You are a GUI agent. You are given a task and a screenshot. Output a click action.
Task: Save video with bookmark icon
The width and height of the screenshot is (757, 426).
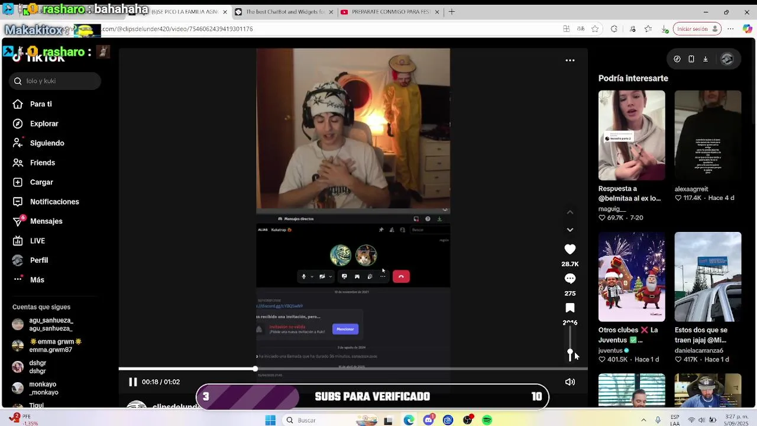570,308
